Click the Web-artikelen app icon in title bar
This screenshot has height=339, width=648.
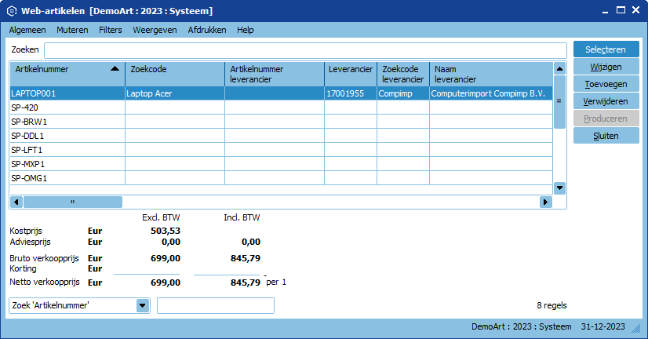(12, 11)
